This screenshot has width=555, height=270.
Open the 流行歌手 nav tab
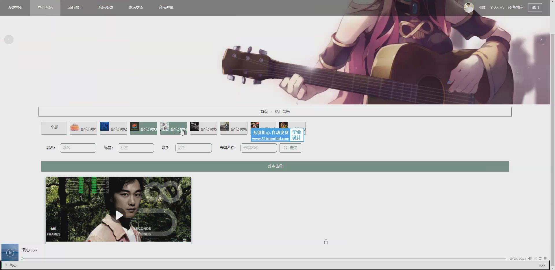click(75, 8)
